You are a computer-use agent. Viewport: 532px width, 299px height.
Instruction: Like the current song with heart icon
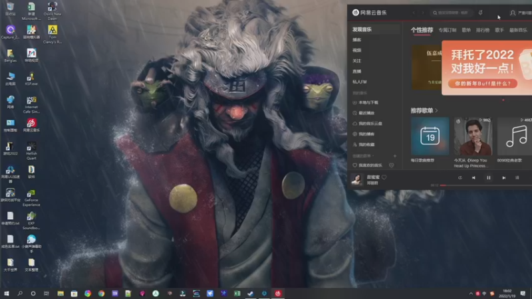pyautogui.click(x=384, y=177)
